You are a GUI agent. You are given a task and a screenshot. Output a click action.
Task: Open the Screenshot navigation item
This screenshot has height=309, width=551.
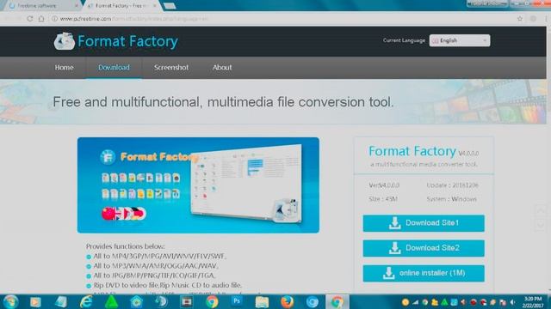pyautogui.click(x=171, y=67)
